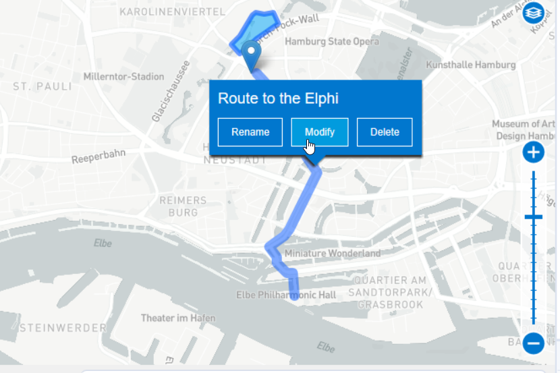Viewport: 560px width, 373px height.
Task: Click the Miniature Wonderland label
Action: click(x=333, y=254)
